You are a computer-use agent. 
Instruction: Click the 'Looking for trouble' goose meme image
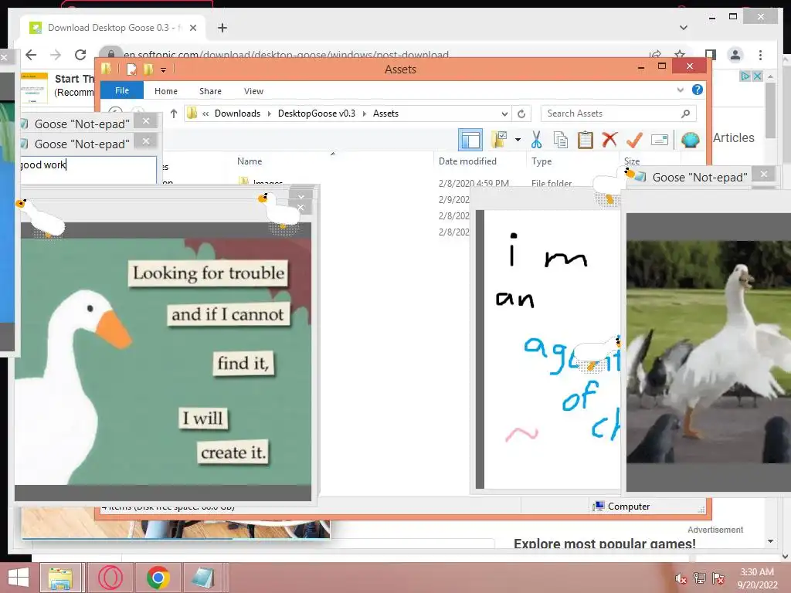(163, 361)
